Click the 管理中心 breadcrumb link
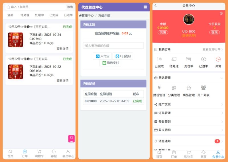Screen dimensions: 228x162 pos(86,16)
